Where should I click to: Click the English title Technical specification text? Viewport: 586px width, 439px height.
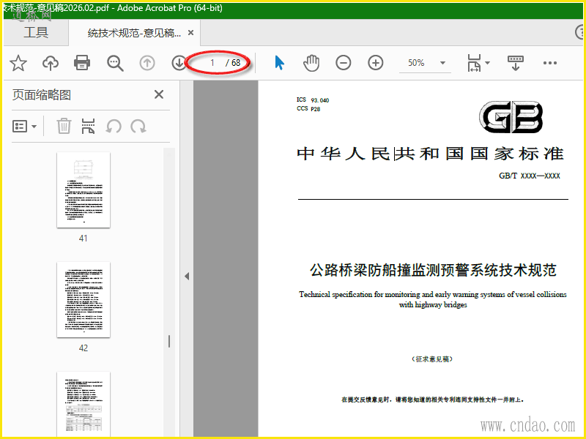(x=433, y=299)
